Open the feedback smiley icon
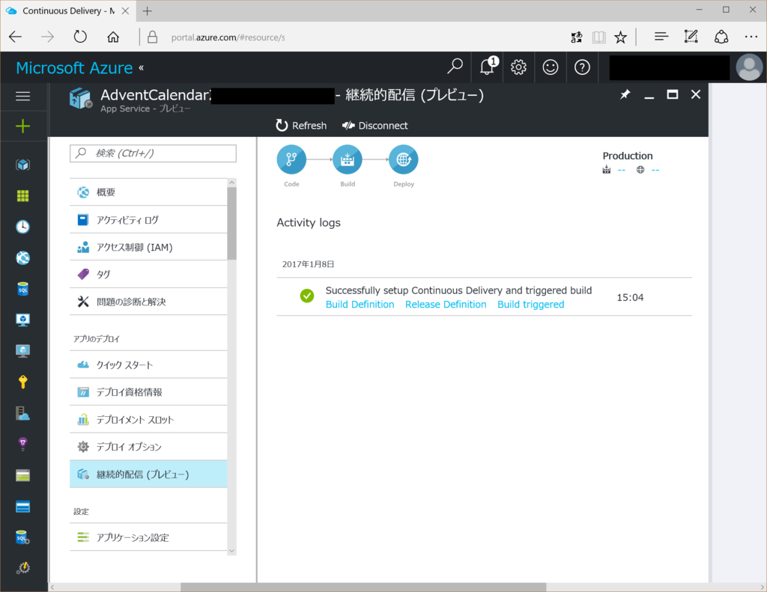This screenshot has height=592, width=767. pos(551,67)
